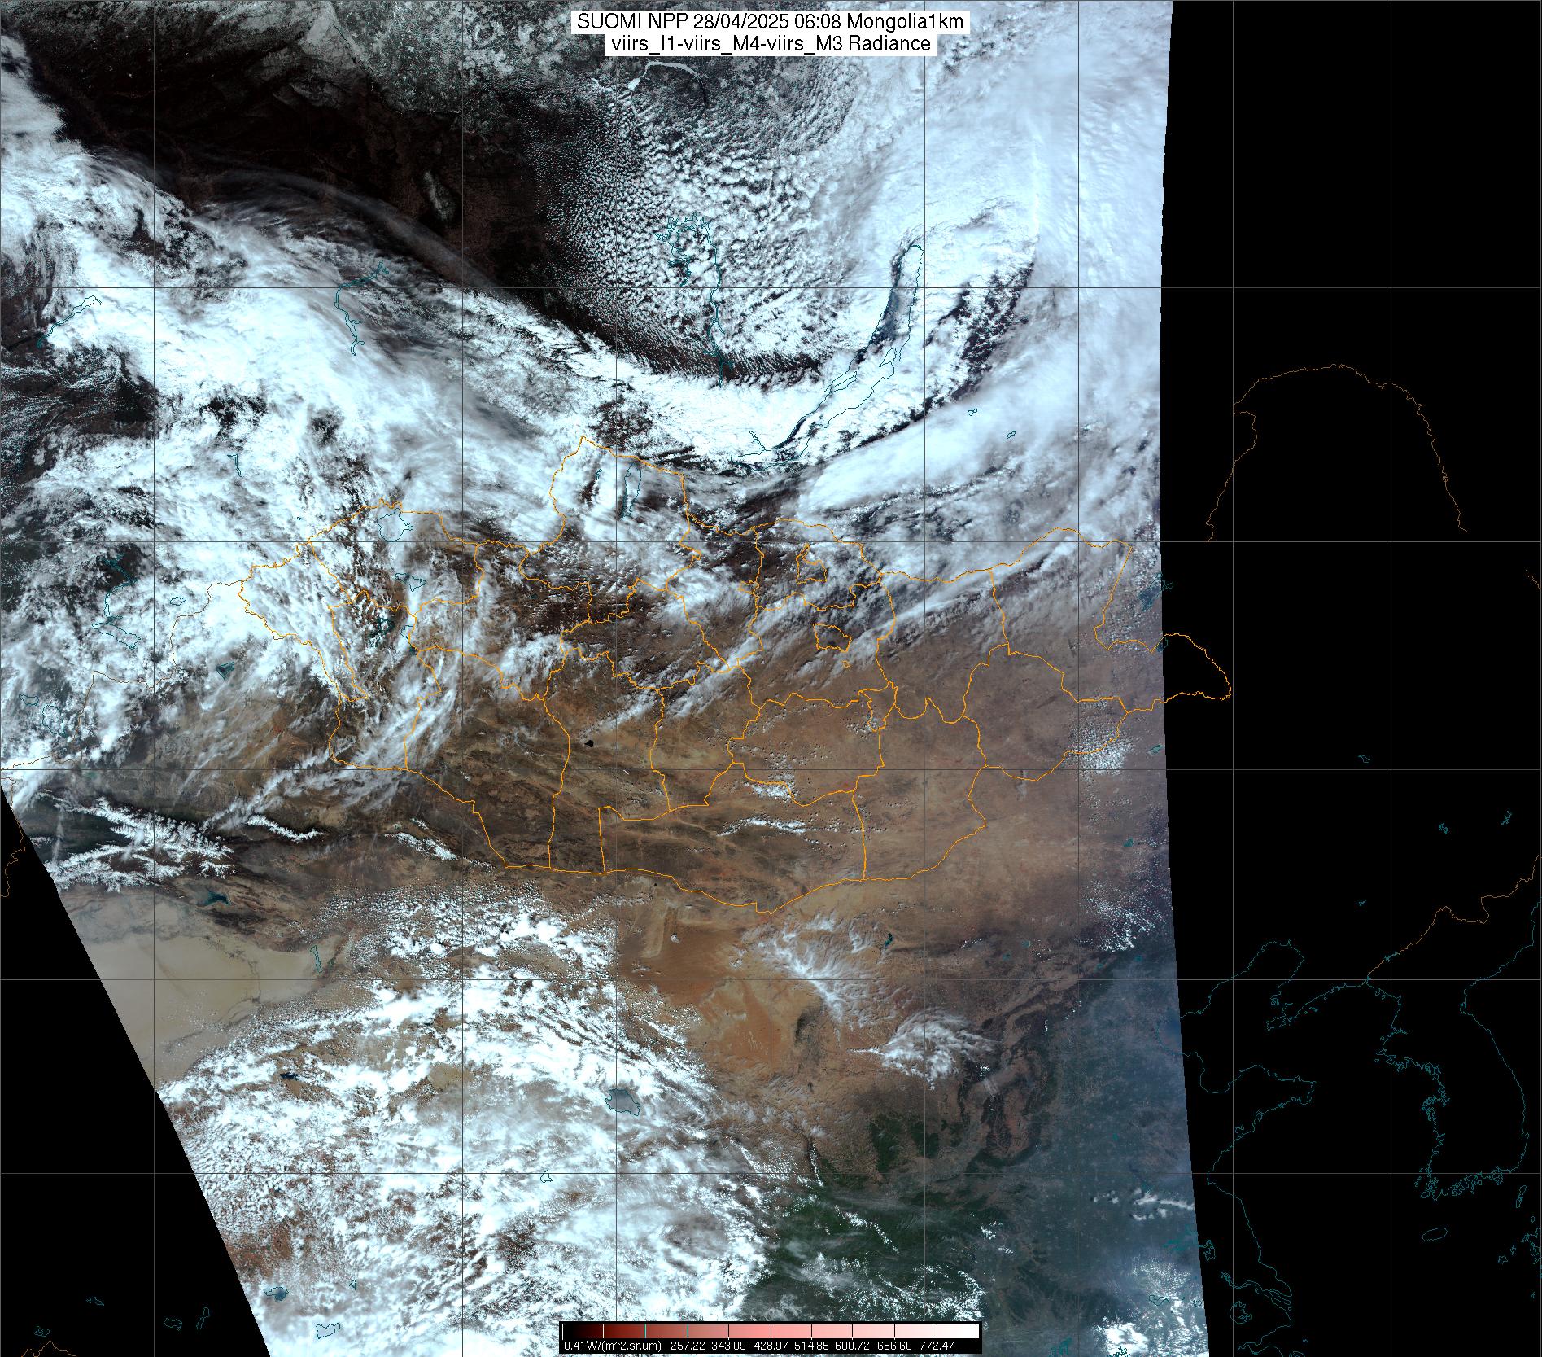
Task: Click the '-0.41W/(m^2.sr.um)' scale label
Action: 610,1346
